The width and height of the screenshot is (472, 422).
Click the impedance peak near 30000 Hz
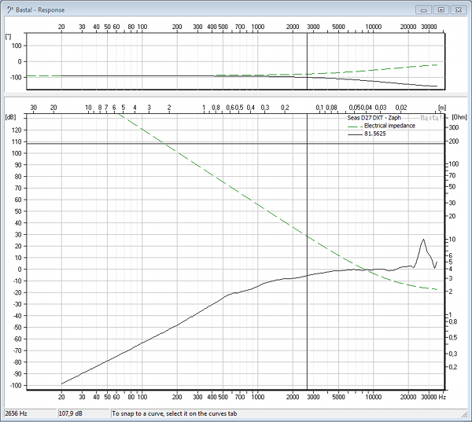coord(424,240)
